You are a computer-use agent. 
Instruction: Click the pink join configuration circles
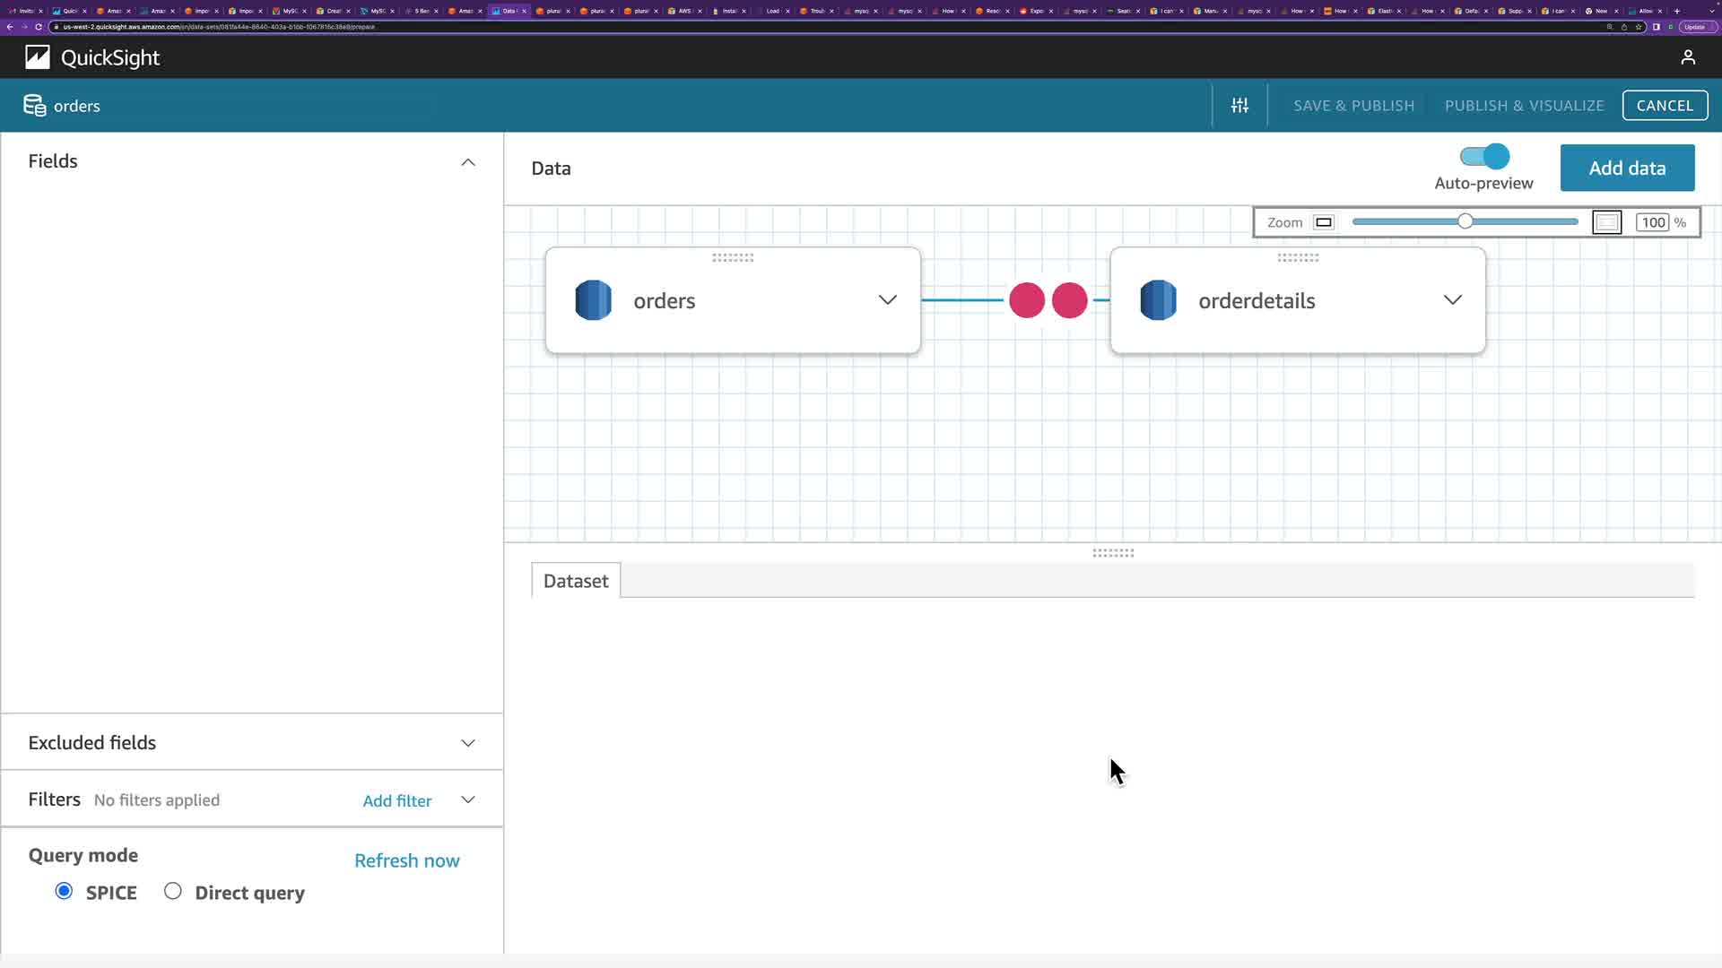pyautogui.click(x=1048, y=300)
